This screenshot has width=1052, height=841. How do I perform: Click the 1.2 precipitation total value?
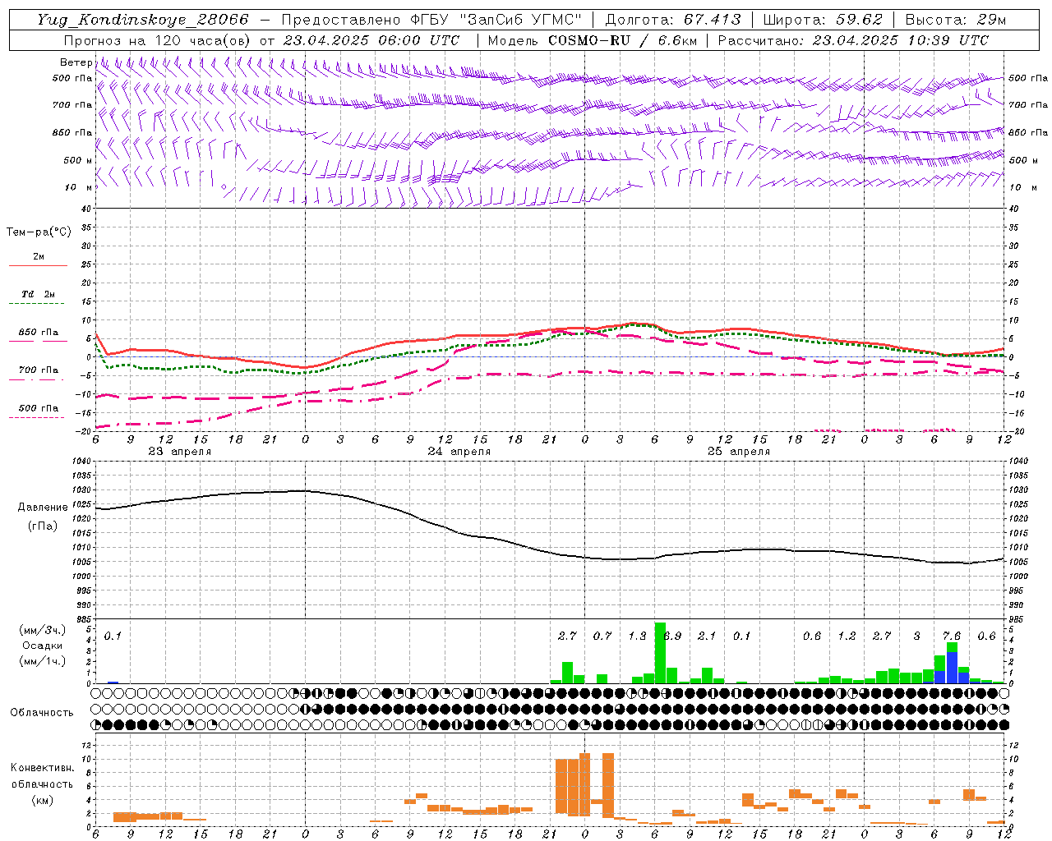(x=847, y=636)
